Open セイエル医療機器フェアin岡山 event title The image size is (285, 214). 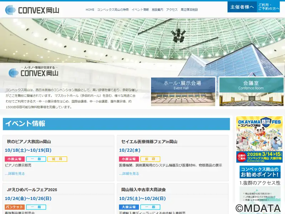149,142
